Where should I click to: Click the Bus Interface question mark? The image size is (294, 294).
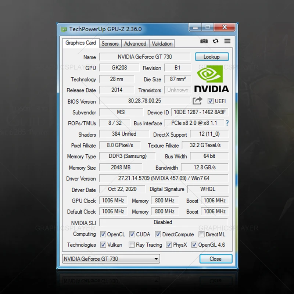[x=227, y=123]
